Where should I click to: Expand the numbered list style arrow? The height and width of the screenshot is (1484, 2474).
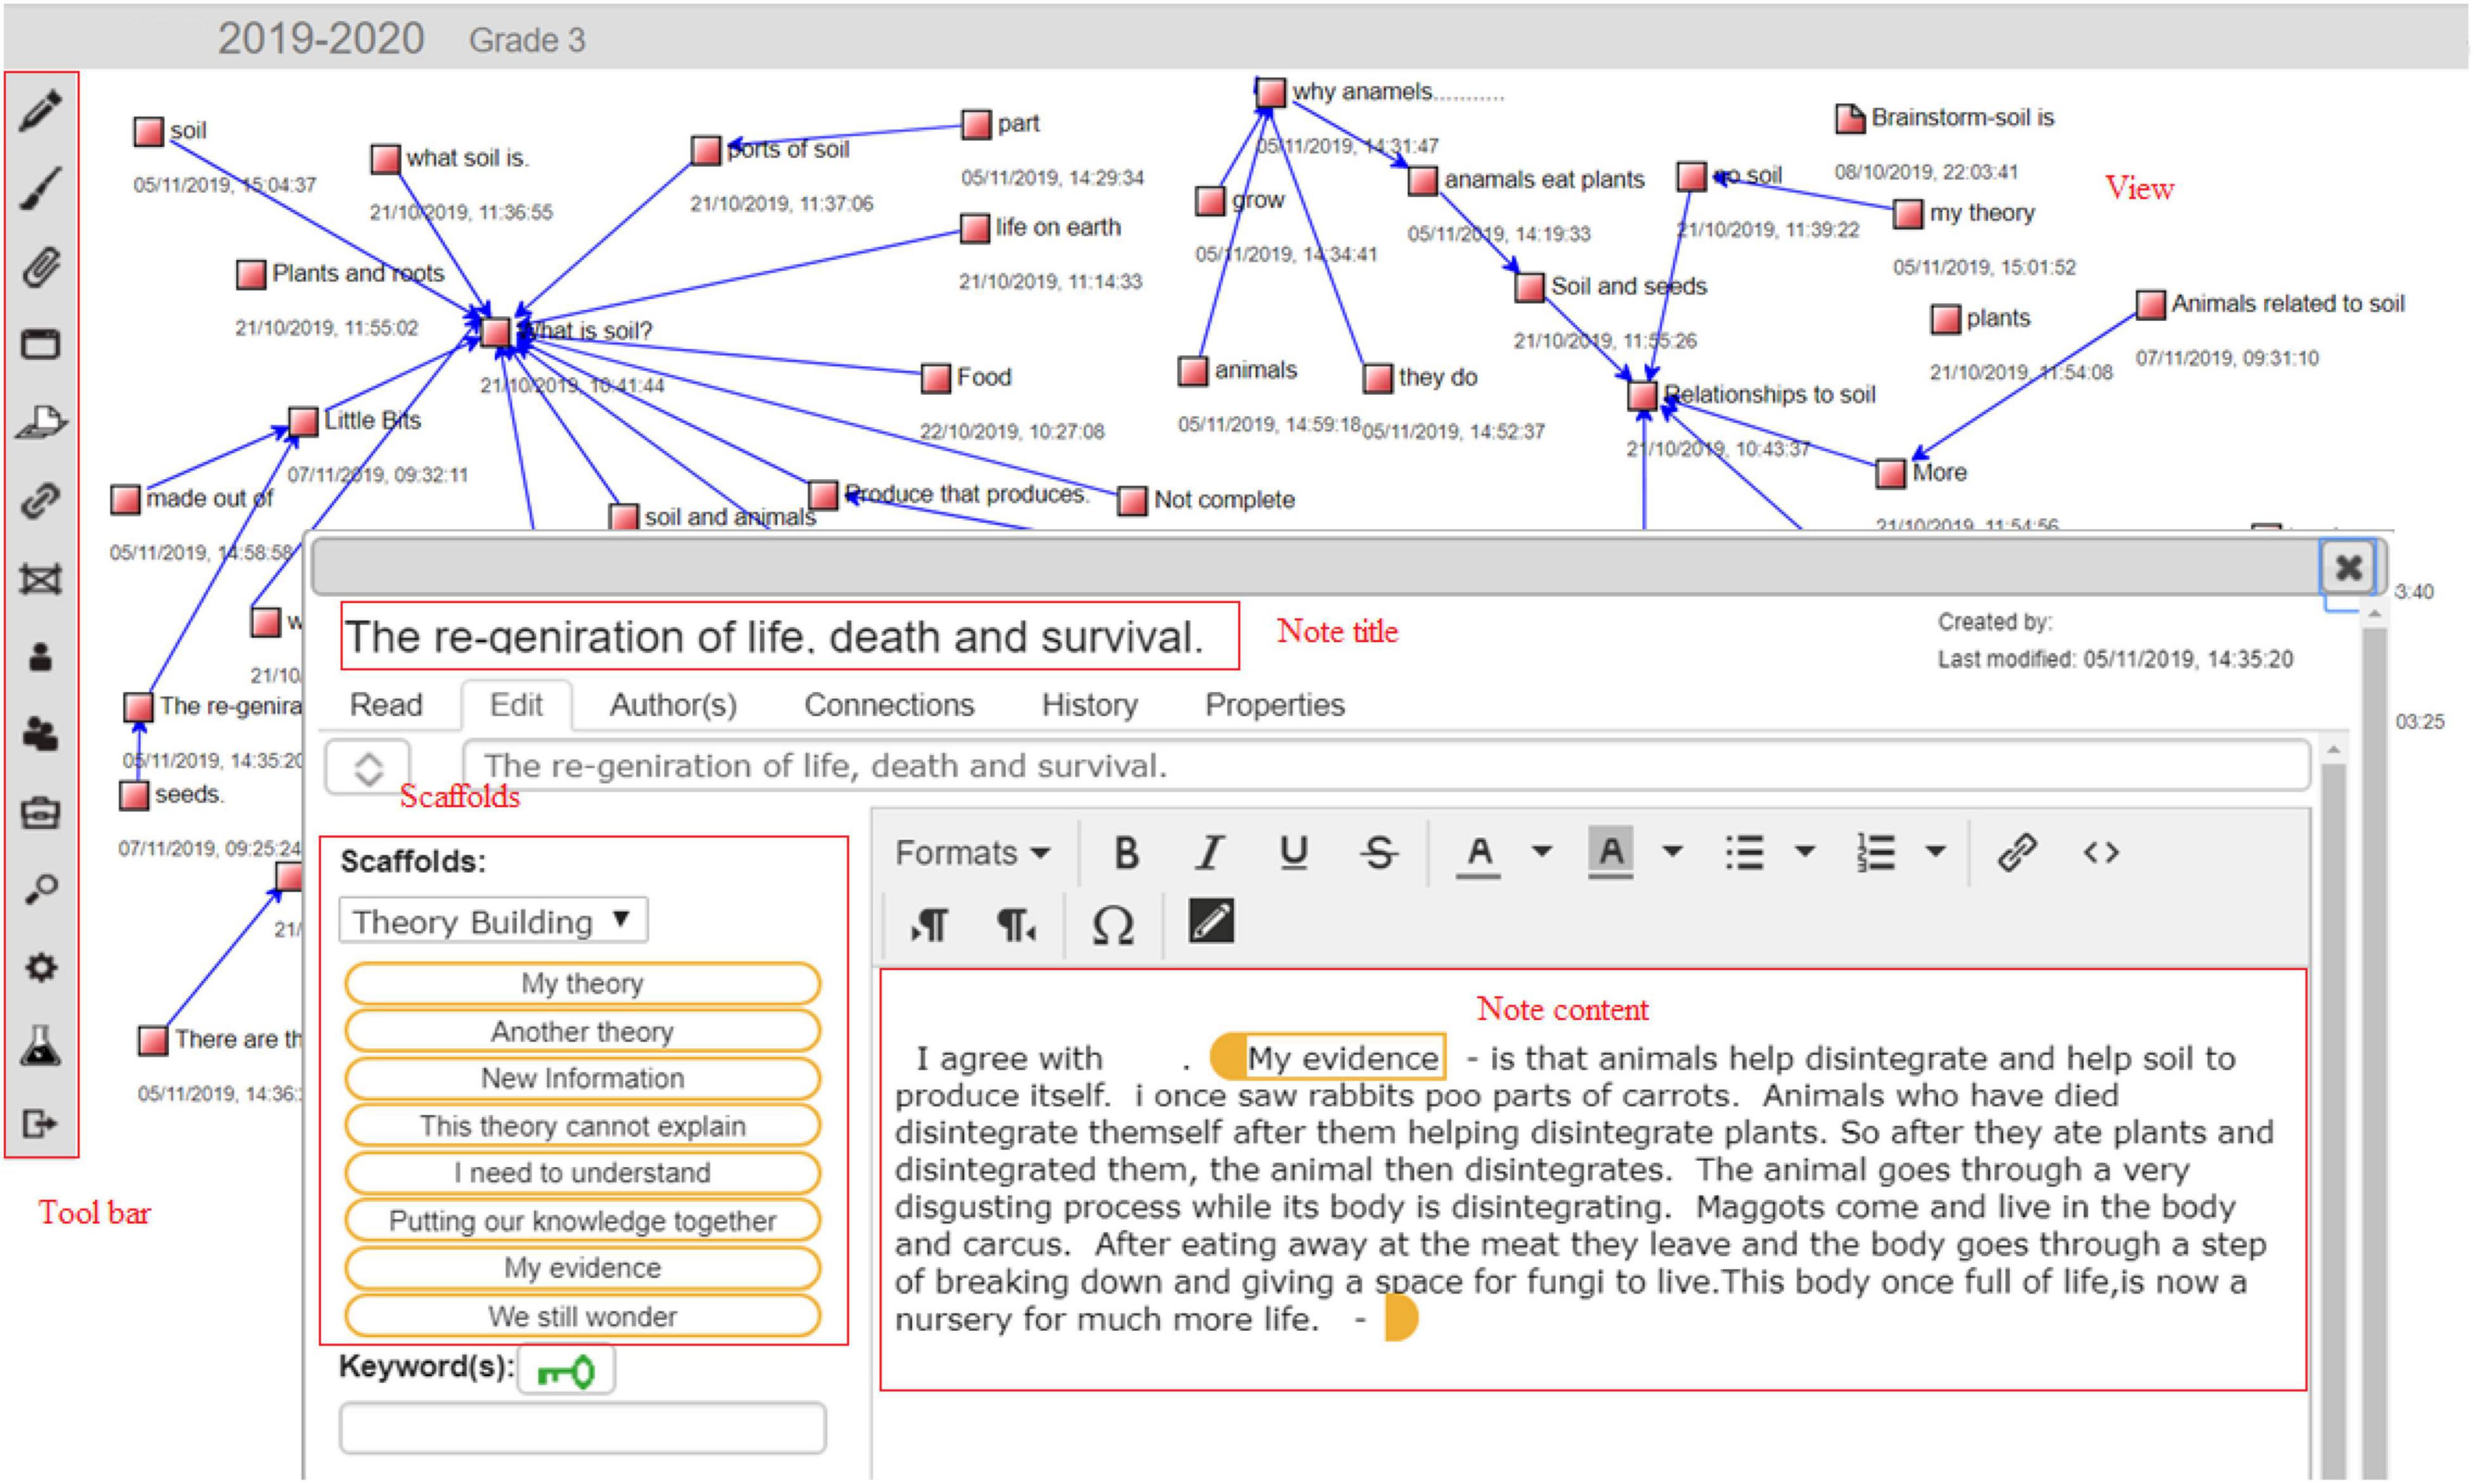(1936, 852)
